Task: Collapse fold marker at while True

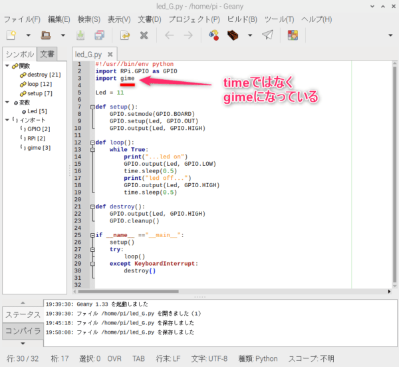Action: point(92,150)
